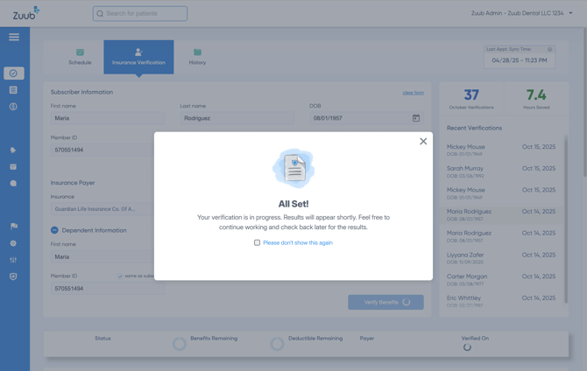
Task: Toggle the "same as subscriber" checkbox
Action: 121,276
